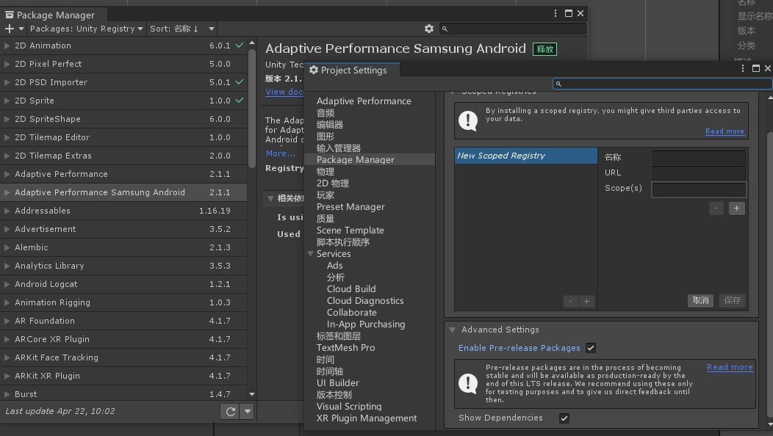Focus Package Manager search field

[x=513, y=29]
